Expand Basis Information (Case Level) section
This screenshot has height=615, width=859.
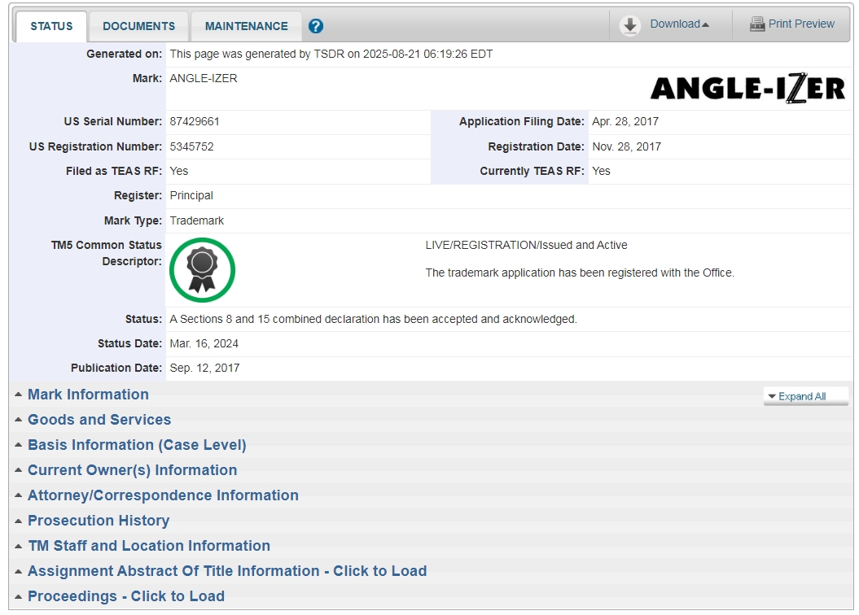137,445
